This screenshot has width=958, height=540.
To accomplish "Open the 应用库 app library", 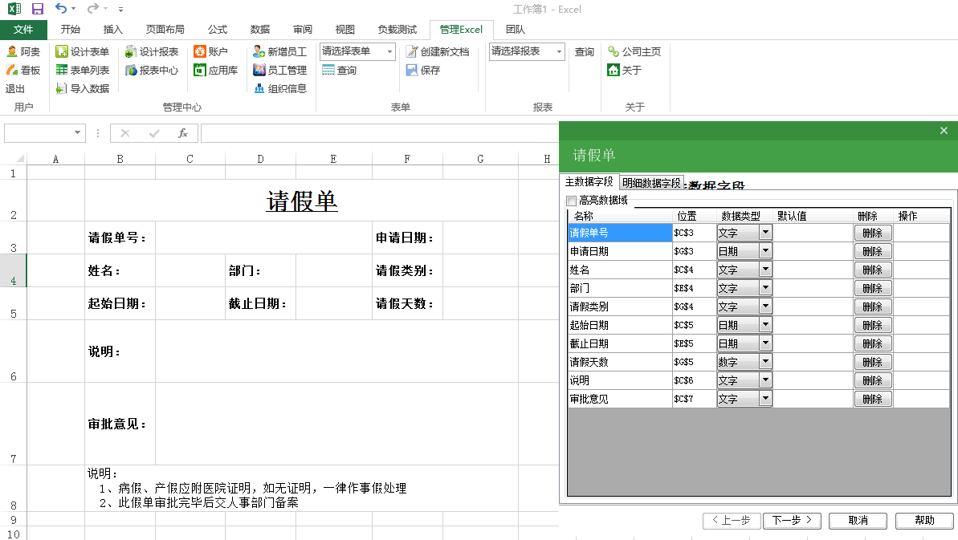I will tap(216, 70).
